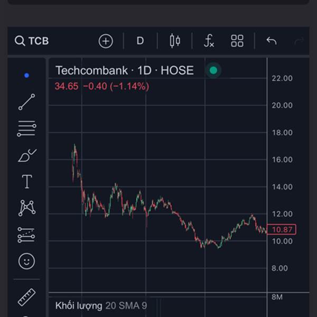Click the green market status indicator
317x317 pixels.
point(213,70)
